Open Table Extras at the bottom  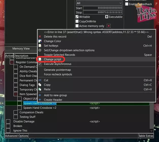(x=146, y=136)
